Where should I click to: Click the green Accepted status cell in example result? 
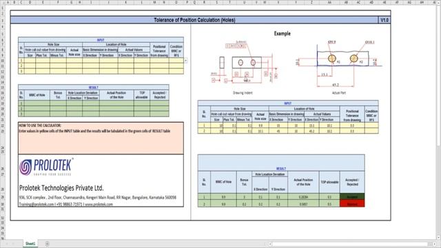(352, 197)
